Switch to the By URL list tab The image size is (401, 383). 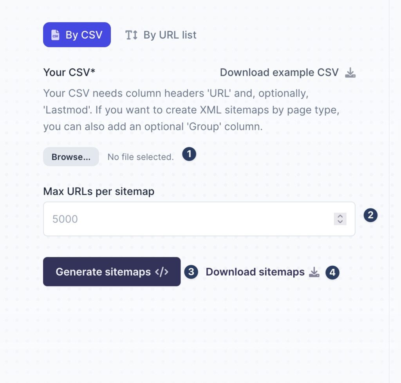click(161, 35)
